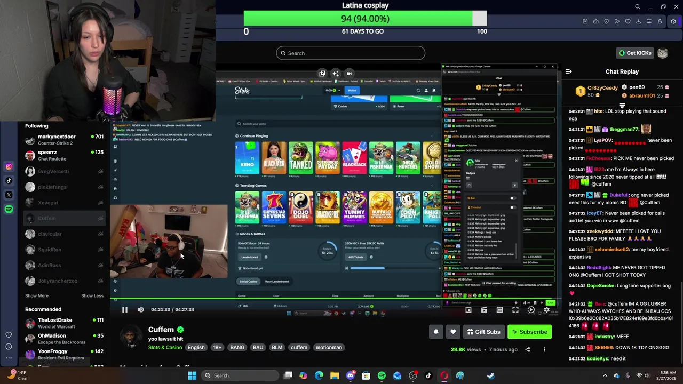
Task: Open Wi-Fi network tray icon
Action: (639, 375)
